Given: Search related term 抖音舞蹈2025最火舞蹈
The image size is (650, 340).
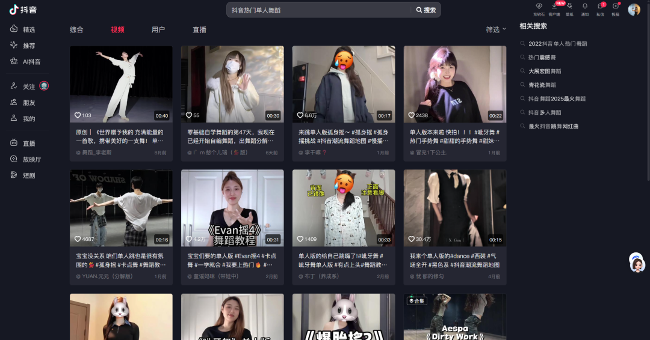Looking at the screenshot, I should tap(557, 99).
